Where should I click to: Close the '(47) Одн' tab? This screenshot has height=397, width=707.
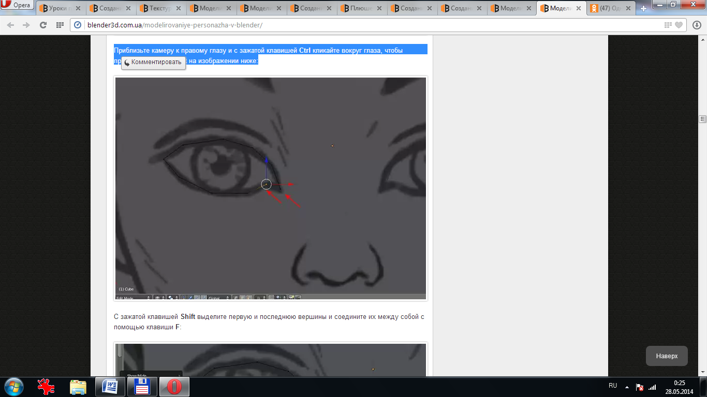pos(629,8)
